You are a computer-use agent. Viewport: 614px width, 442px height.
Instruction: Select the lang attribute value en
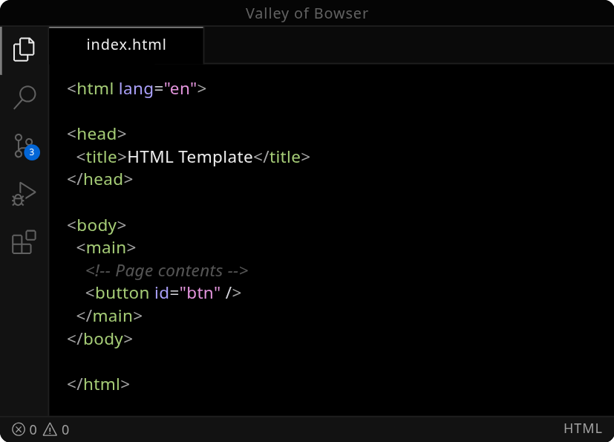pyautogui.click(x=180, y=88)
